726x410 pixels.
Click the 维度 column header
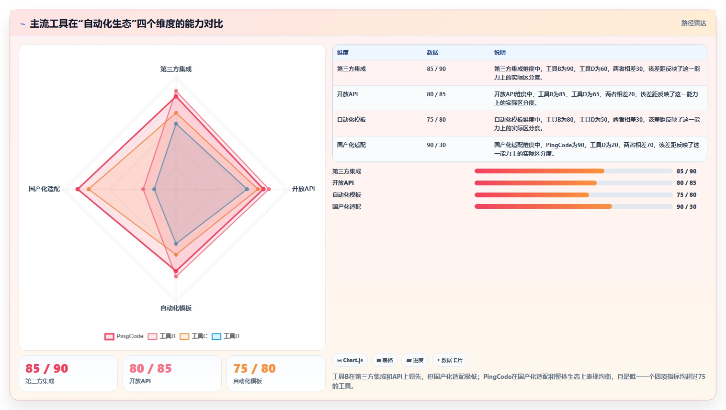coord(343,53)
